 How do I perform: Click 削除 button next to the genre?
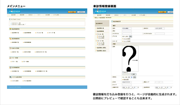point(130,36)
